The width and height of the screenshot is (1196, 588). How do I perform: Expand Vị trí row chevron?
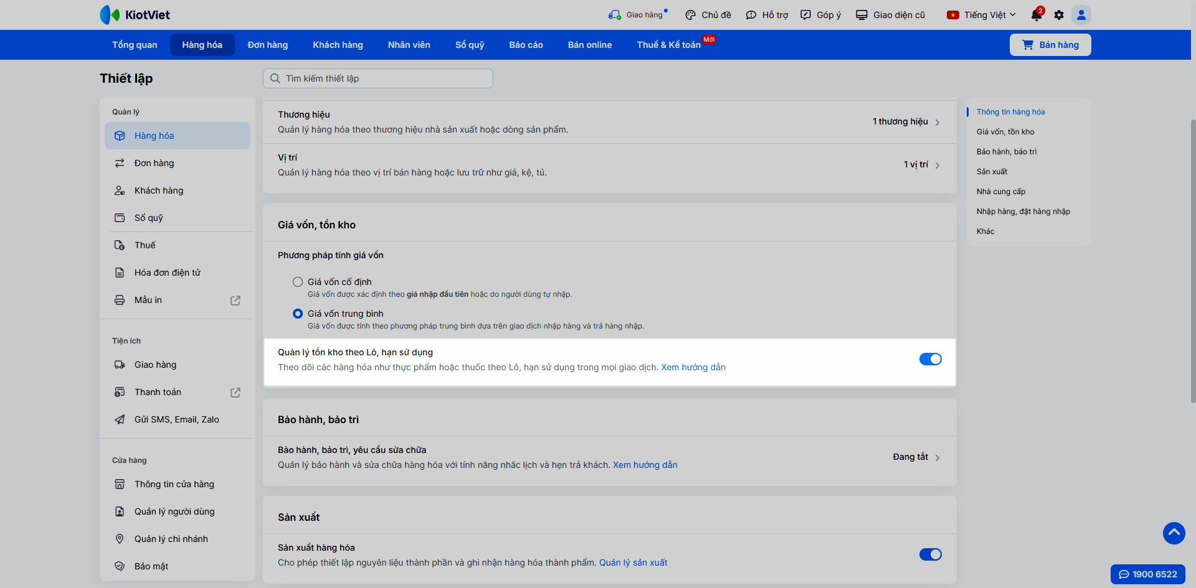(937, 166)
